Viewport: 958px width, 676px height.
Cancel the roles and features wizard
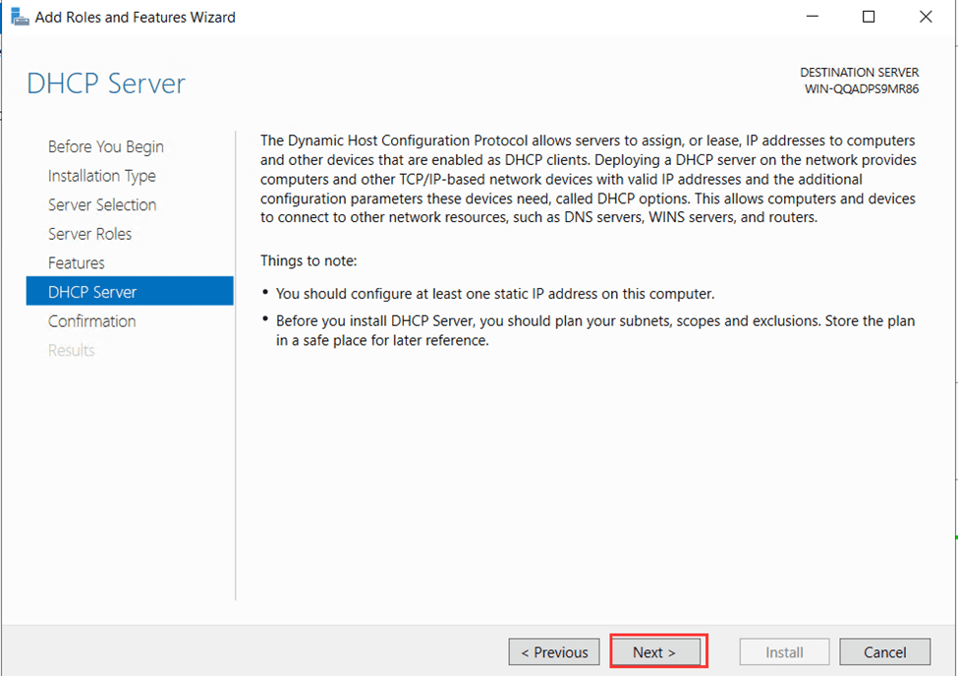[883, 651]
